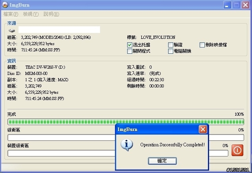Image resolution: width=252 pixels, height=173 pixels.
Task: Click the source sectors text with MODE1/2048
Action: click(56, 37)
